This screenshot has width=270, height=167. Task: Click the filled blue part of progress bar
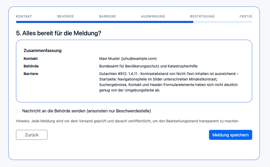[x=105, y=22]
